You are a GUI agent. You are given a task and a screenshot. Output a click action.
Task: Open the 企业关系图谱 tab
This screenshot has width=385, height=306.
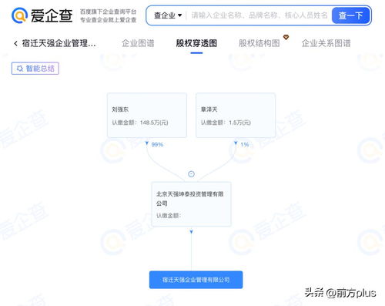tap(326, 43)
